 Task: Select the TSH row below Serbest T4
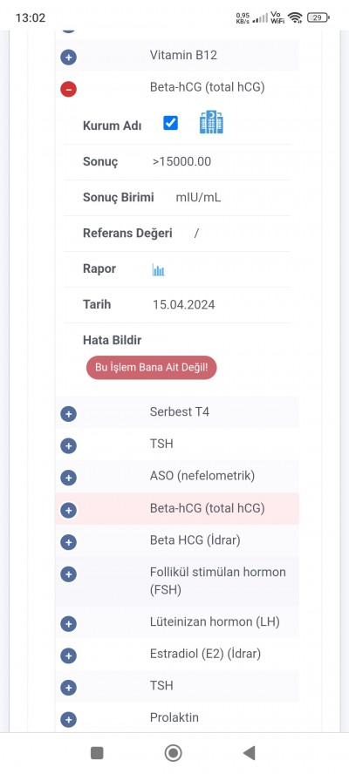(177, 445)
